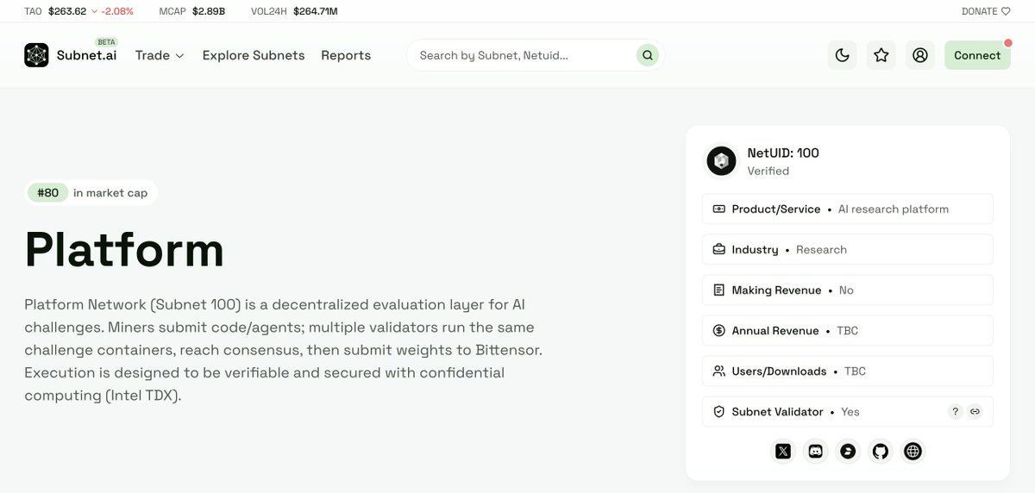This screenshot has height=493, width=1035.
Task: Click the Subnet.ai logo icon
Action: [x=36, y=55]
